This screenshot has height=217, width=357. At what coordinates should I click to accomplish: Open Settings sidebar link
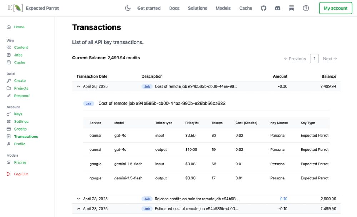[x=21, y=121]
